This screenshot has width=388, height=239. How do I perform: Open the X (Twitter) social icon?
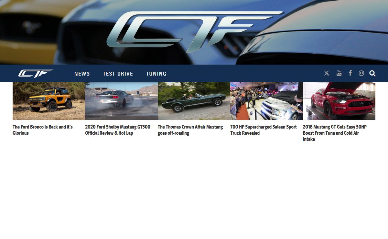[327, 73]
